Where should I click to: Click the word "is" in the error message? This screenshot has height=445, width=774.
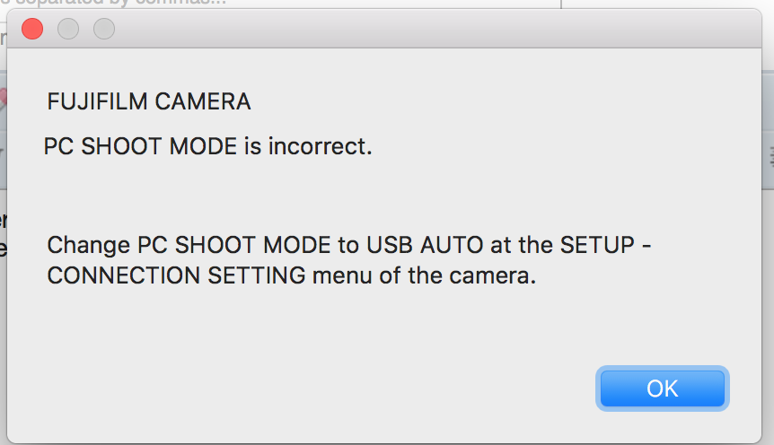(x=253, y=146)
